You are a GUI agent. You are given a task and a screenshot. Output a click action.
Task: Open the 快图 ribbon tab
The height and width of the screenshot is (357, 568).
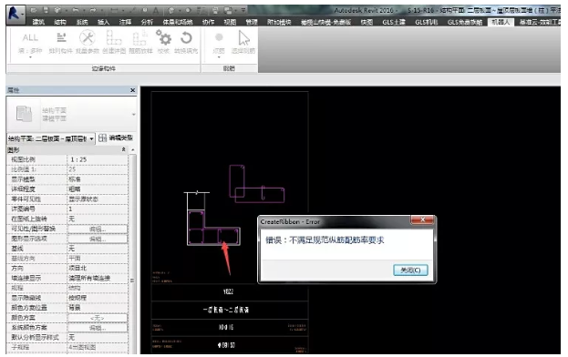(367, 23)
